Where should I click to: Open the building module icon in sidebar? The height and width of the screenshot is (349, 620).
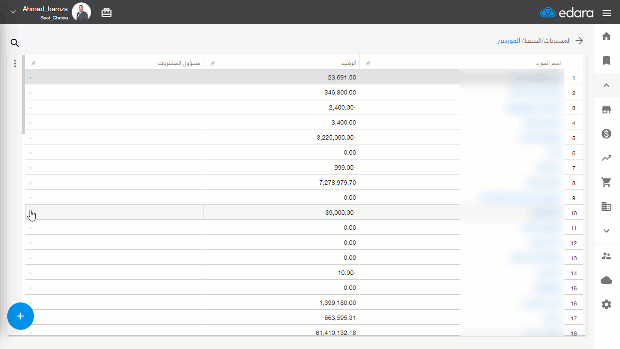[x=606, y=206]
